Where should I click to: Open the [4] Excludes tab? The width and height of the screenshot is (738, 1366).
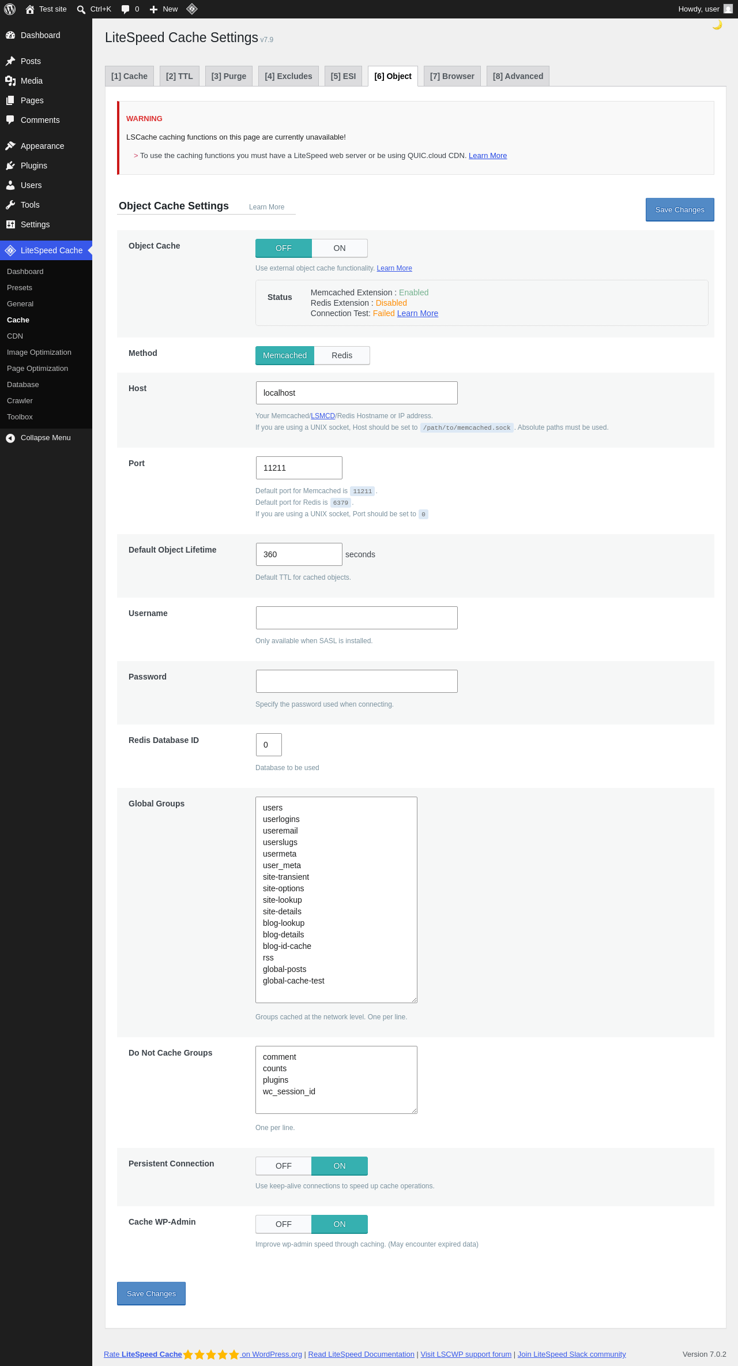[288, 76]
